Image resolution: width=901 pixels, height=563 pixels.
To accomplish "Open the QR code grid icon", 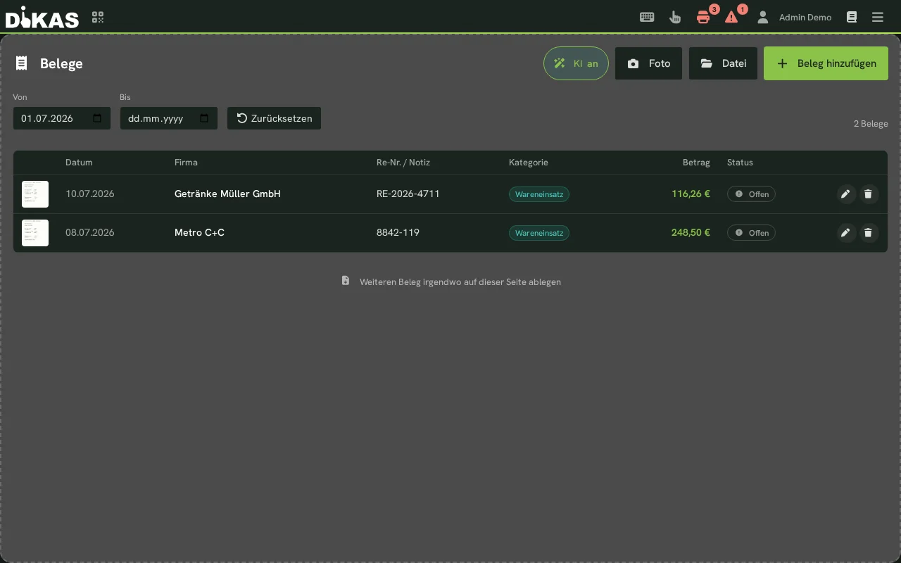I will tap(98, 17).
